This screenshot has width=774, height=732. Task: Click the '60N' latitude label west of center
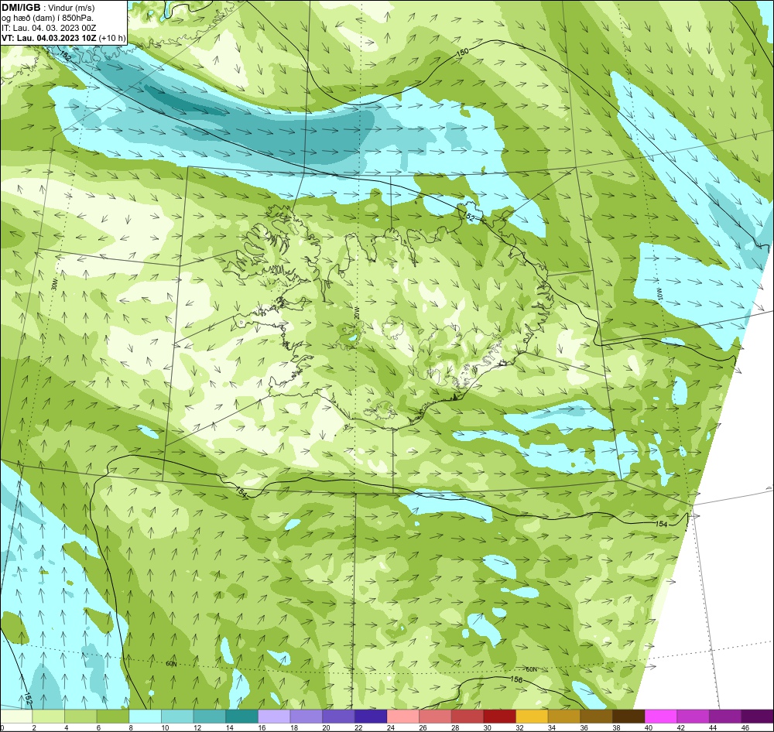[171, 664]
